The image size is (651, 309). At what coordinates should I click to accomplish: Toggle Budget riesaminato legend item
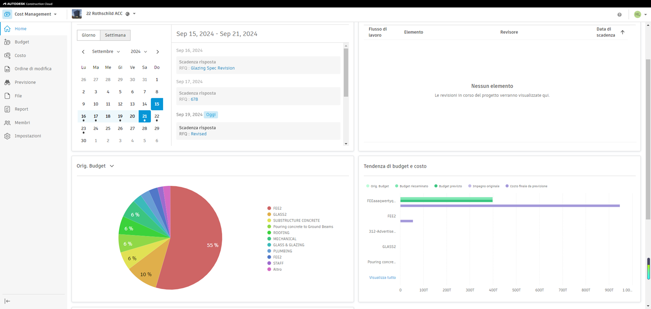click(412, 186)
